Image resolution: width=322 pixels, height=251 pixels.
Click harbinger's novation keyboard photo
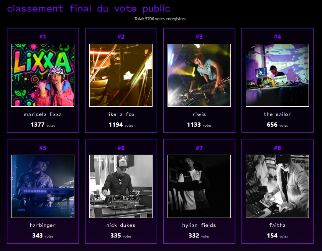[x=43, y=186]
